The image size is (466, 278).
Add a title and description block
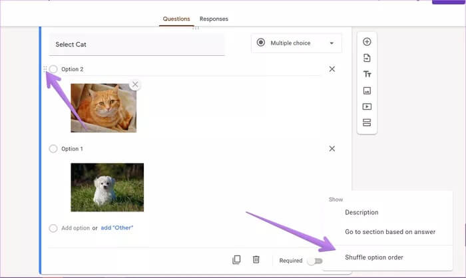(x=367, y=74)
